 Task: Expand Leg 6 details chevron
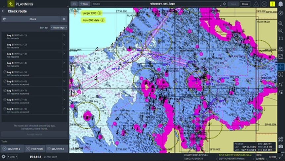coord(64,81)
